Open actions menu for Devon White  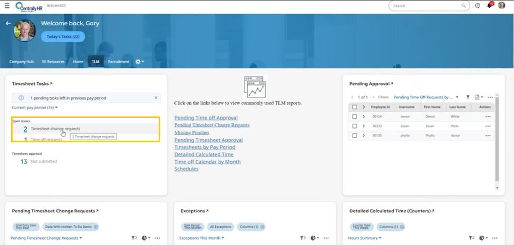coord(488,116)
